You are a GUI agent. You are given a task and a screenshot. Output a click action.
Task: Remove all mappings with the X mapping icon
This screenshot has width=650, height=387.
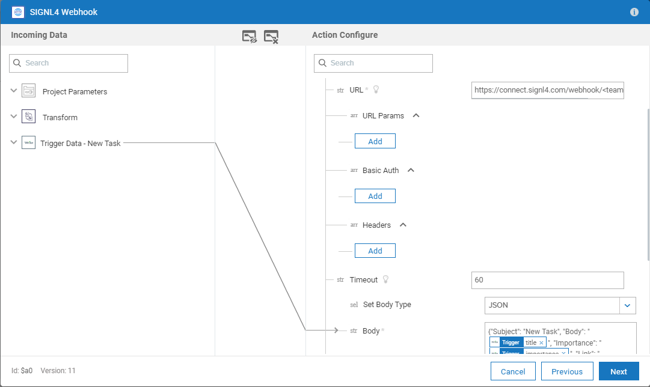pos(271,37)
